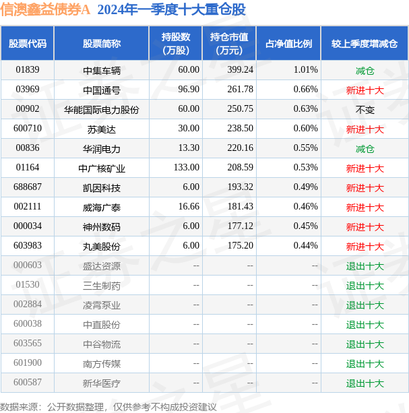Click market value 238.50
This screenshot has height=413, width=409.
(240, 128)
